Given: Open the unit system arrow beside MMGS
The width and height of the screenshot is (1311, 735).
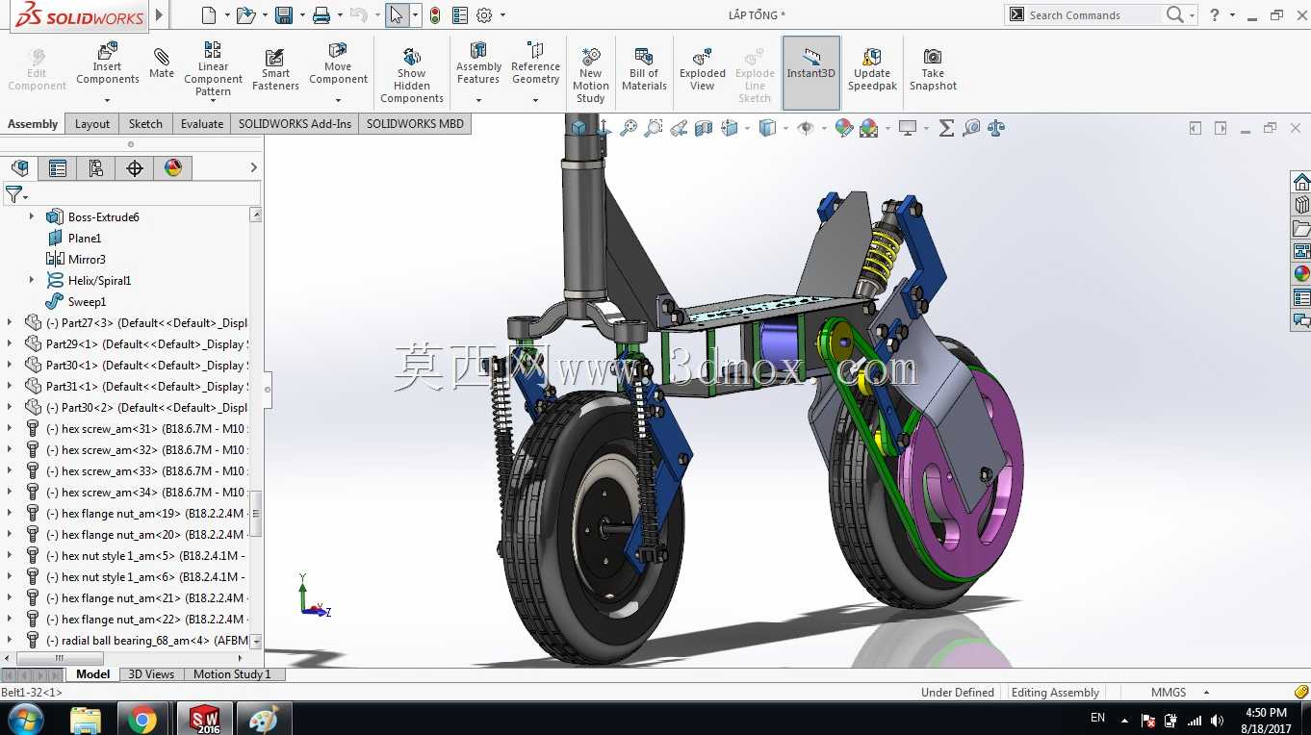Looking at the screenshot, I should tap(1206, 693).
